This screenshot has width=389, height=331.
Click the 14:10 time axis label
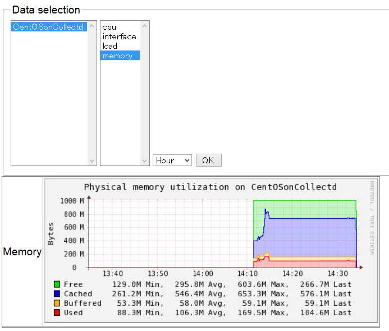click(248, 273)
